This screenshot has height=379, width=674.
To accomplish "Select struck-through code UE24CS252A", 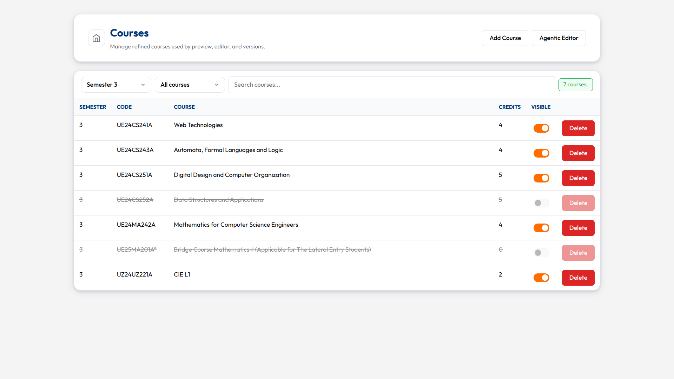I will pos(135,200).
